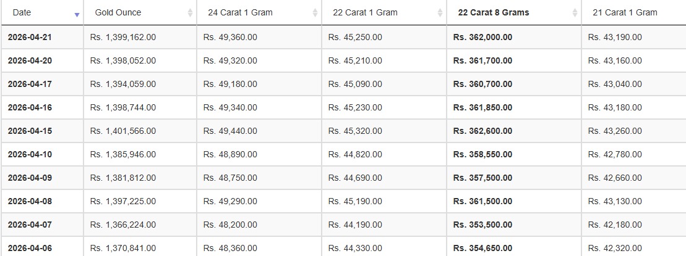Click the 24 Carat 1 Gram sort arrows

pyautogui.click(x=315, y=13)
